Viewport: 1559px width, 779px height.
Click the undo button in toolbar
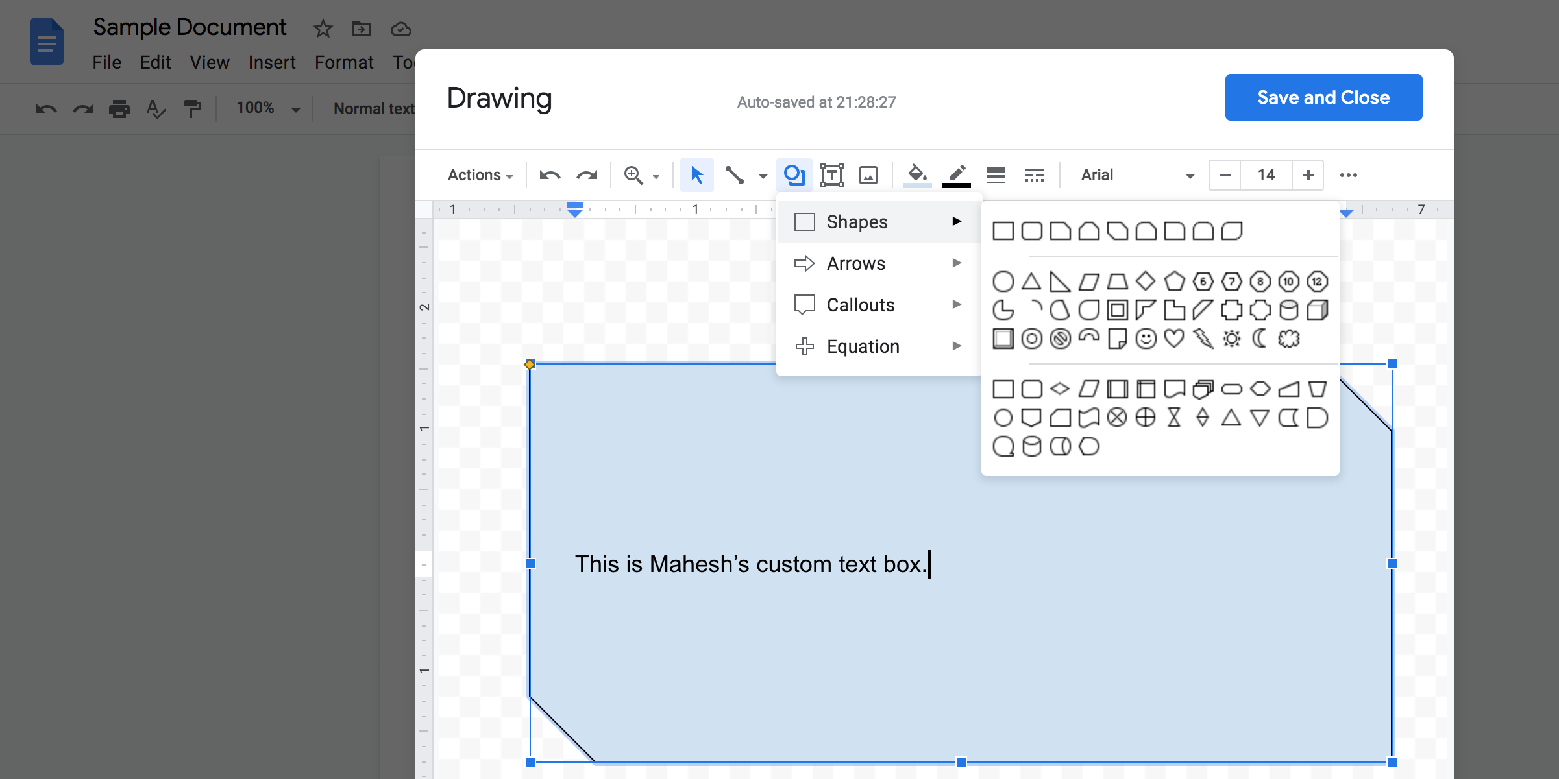(x=550, y=175)
